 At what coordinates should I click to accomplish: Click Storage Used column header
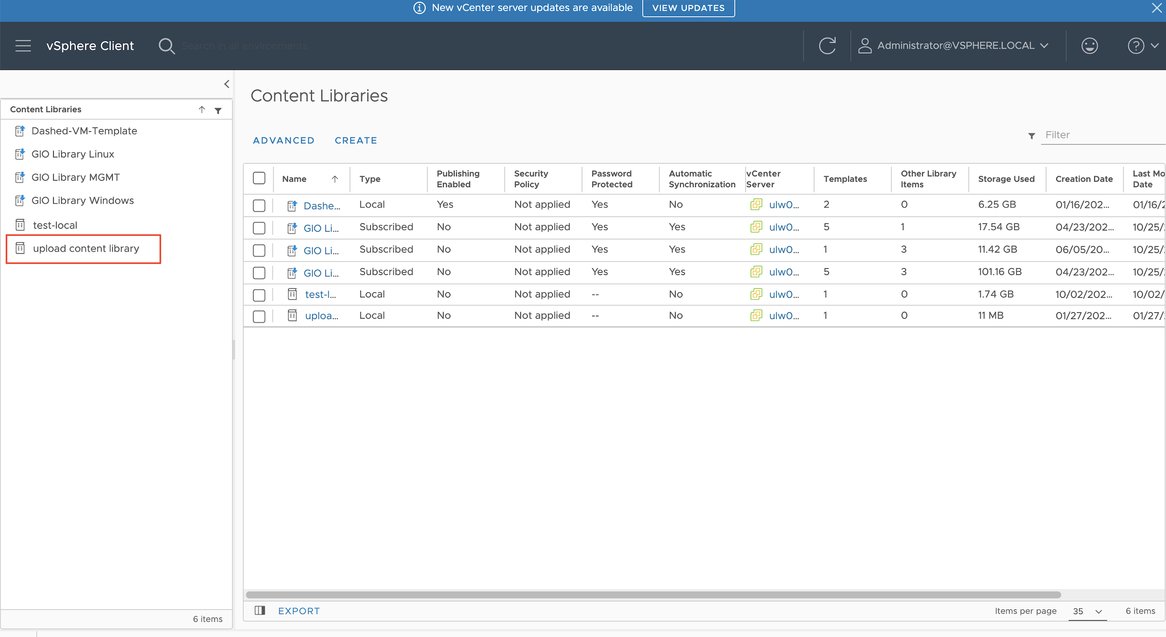click(x=1006, y=179)
